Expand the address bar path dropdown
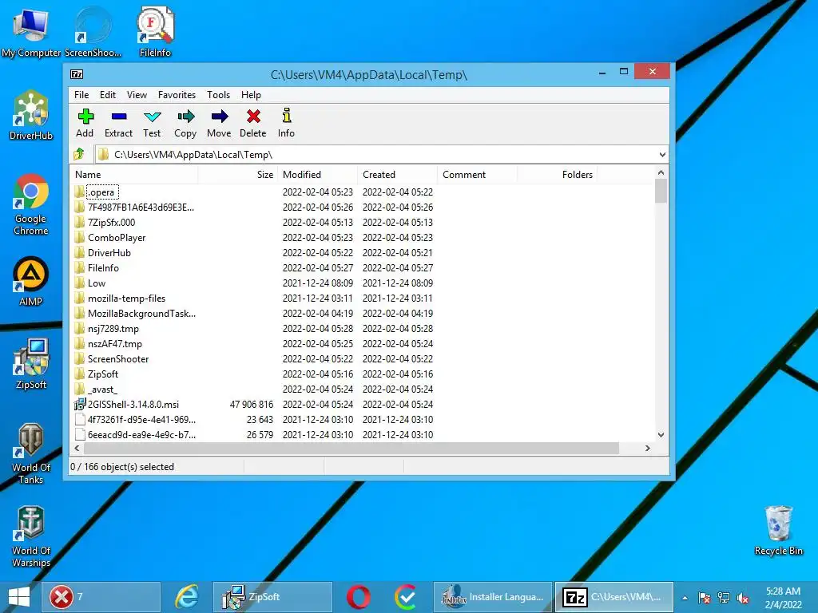The height and width of the screenshot is (613, 818). pyautogui.click(x=662, y=155)
